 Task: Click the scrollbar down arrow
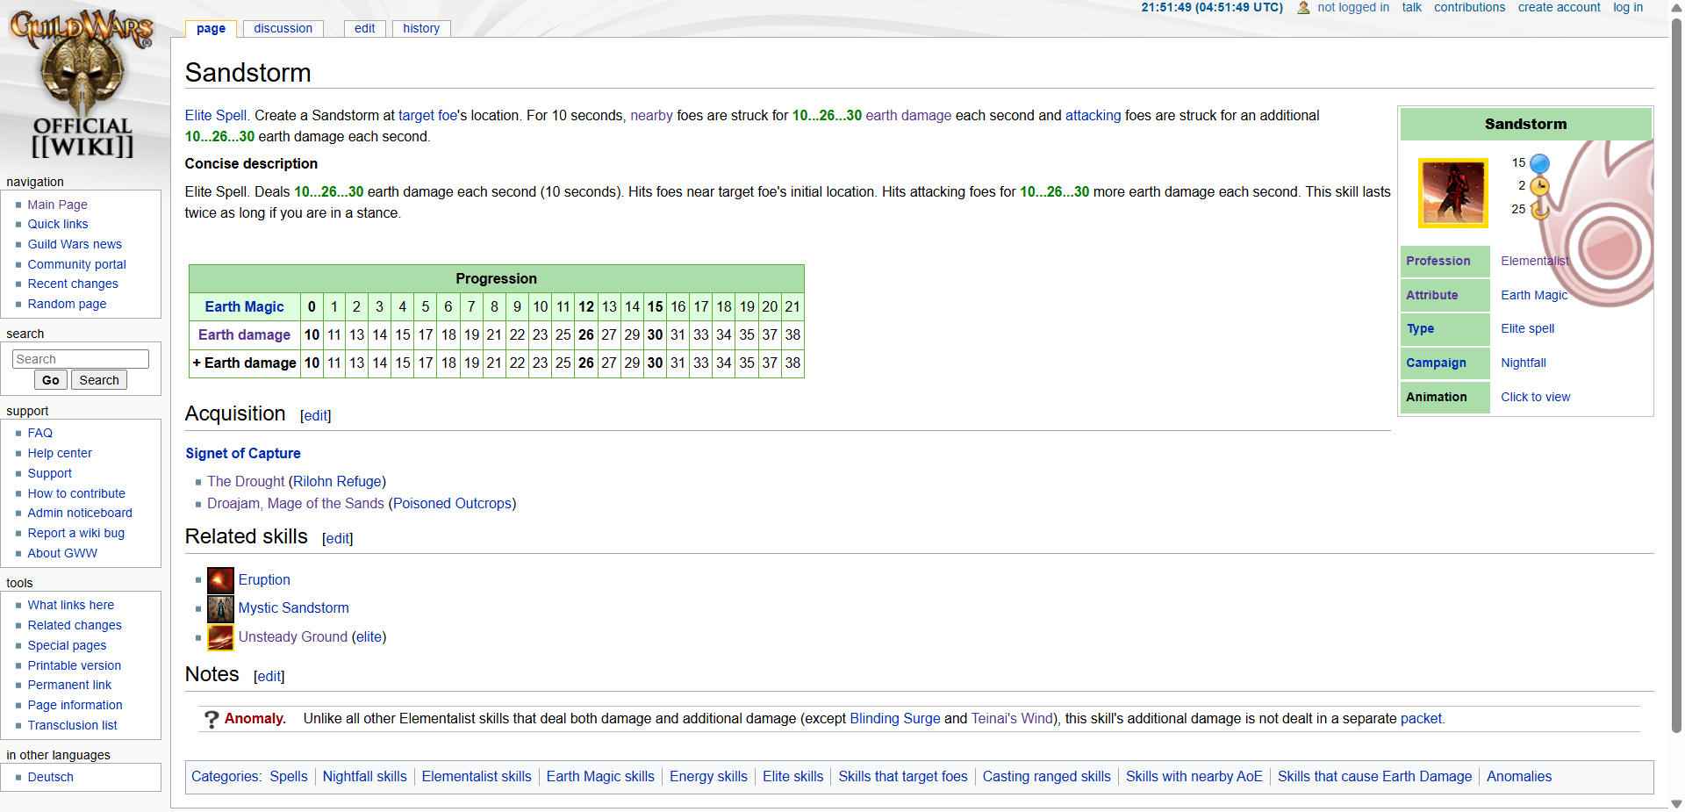coord(1676,803)
